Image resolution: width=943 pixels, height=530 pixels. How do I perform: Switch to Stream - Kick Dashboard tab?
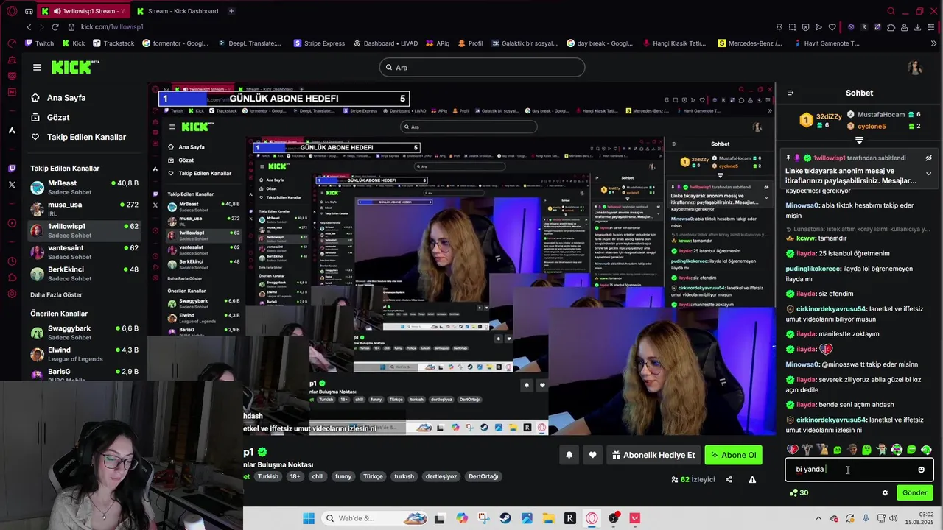click(177, 11)
